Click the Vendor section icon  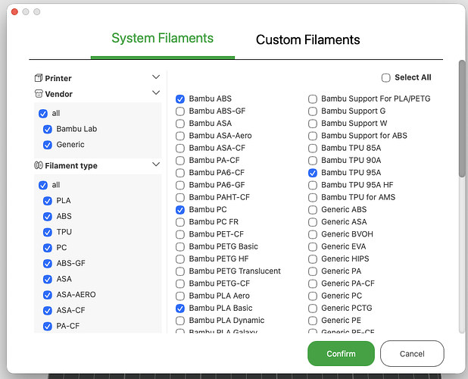(x=39, y=94)
